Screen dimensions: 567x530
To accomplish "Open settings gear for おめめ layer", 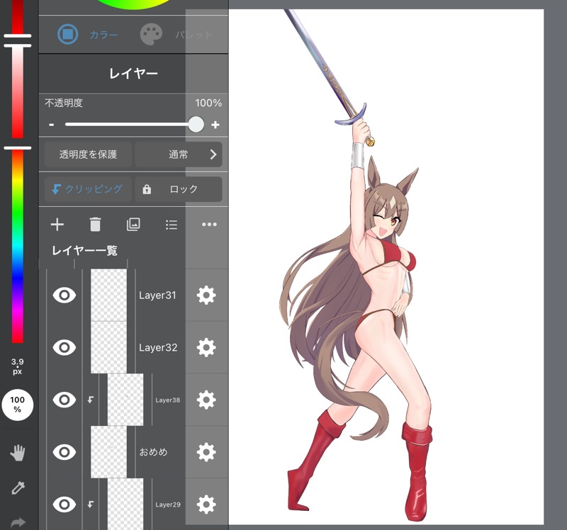I will (206, 452).
